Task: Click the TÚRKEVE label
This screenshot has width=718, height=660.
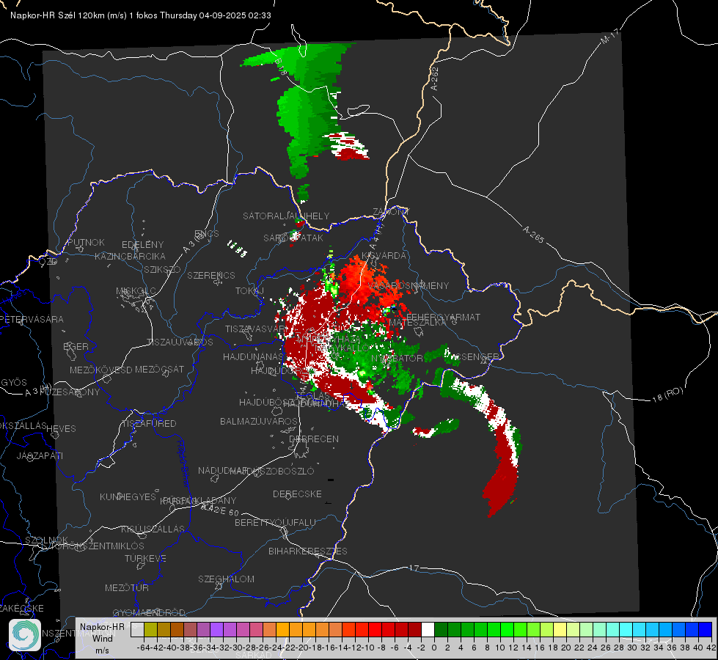Action: (146, 558)
